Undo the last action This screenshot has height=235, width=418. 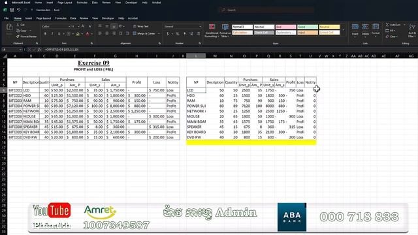point(18,10)
